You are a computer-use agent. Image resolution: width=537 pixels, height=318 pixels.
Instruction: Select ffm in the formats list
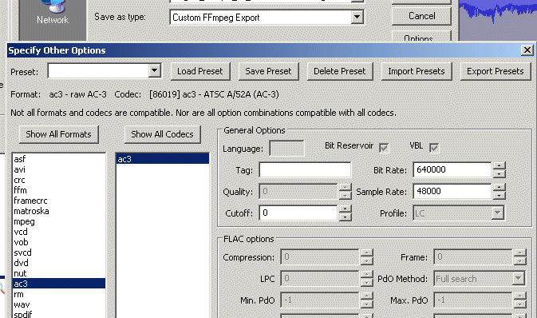(x=58, y=190)
